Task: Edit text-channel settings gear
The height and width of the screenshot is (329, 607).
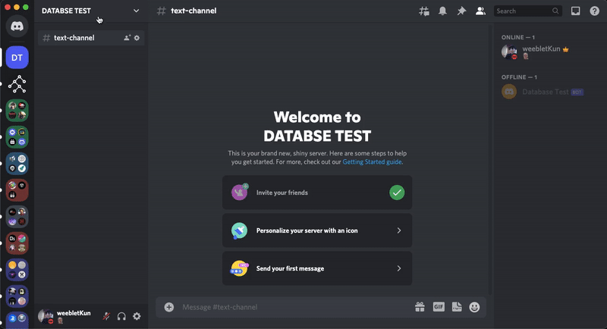Action: (x=137, y=38)
